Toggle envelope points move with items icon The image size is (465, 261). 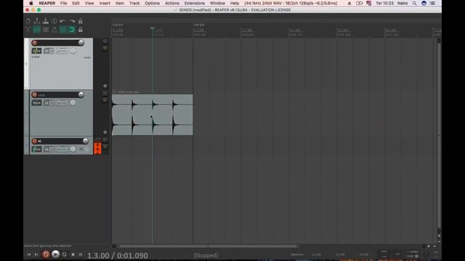coord(54,30)
